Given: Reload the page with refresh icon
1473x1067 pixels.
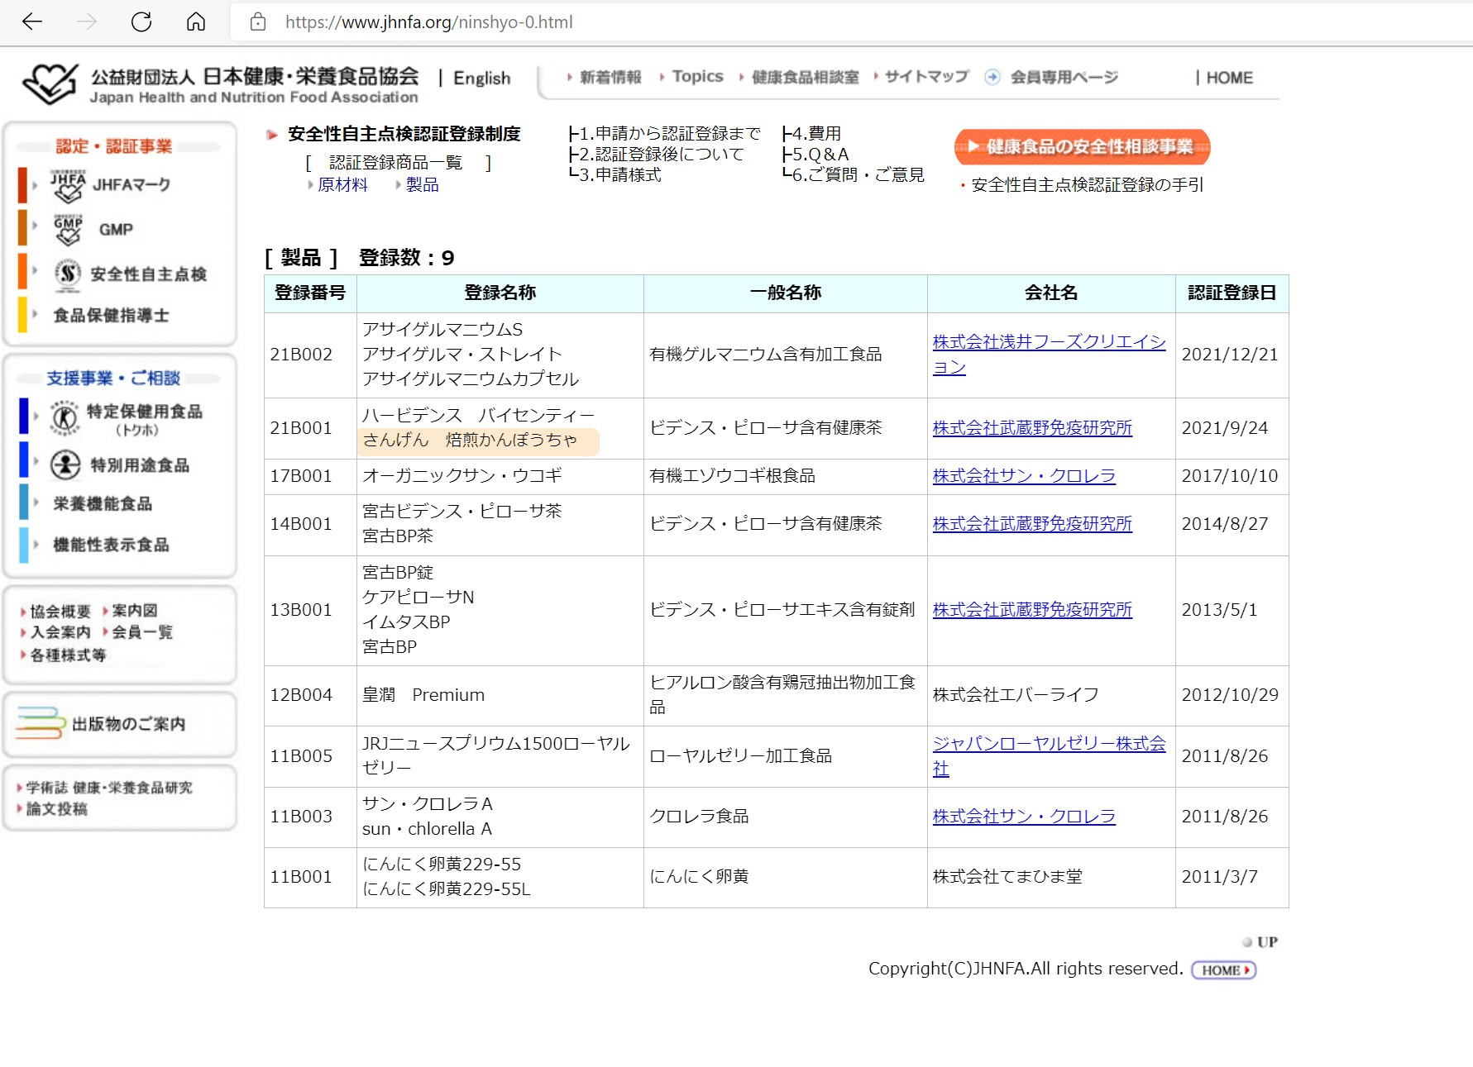Looking at the screenshot, I should pyautogui.click(x=141, y=22).
